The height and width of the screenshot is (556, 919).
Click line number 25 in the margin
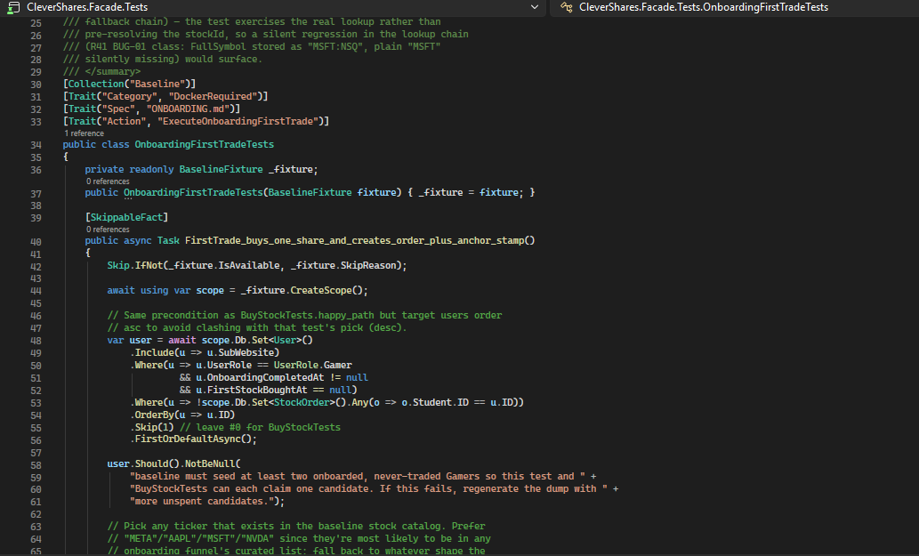coord(36,23)
